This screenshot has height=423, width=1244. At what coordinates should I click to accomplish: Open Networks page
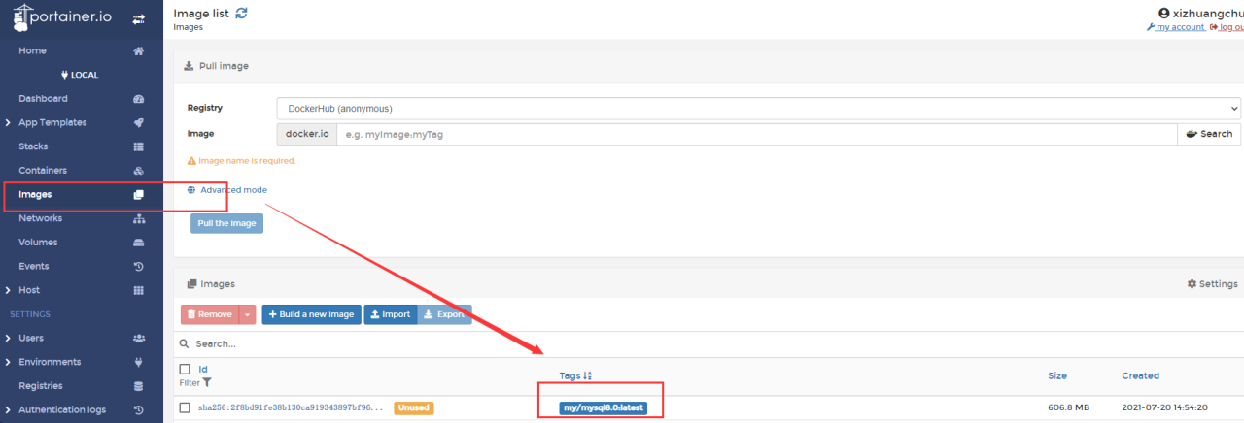coord(40,218)
